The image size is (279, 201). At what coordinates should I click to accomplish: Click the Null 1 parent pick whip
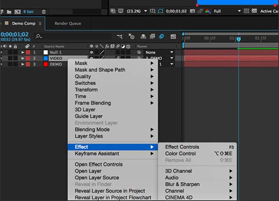pos(138,52)
